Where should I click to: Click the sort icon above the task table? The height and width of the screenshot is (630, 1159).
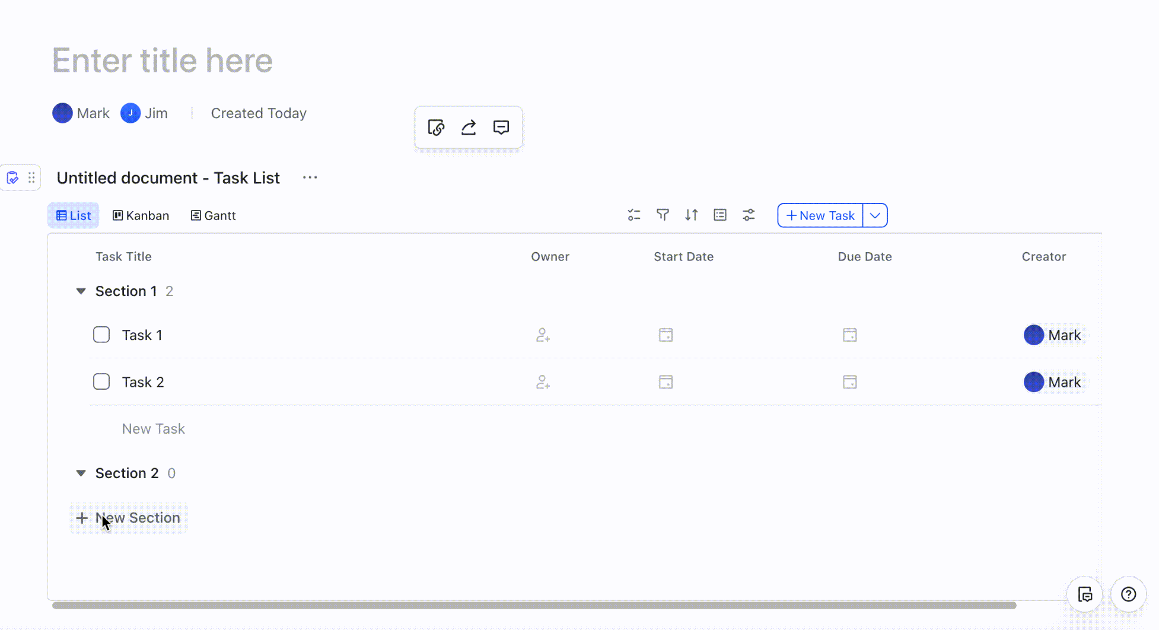(691, 215)
